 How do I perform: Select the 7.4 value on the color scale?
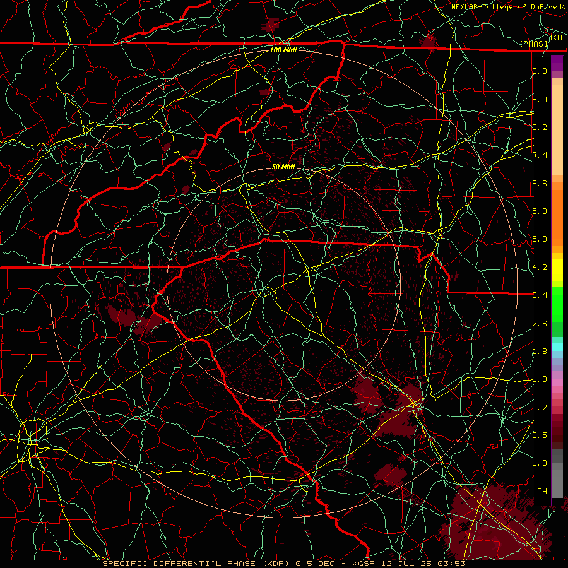[x=540, y=155]
